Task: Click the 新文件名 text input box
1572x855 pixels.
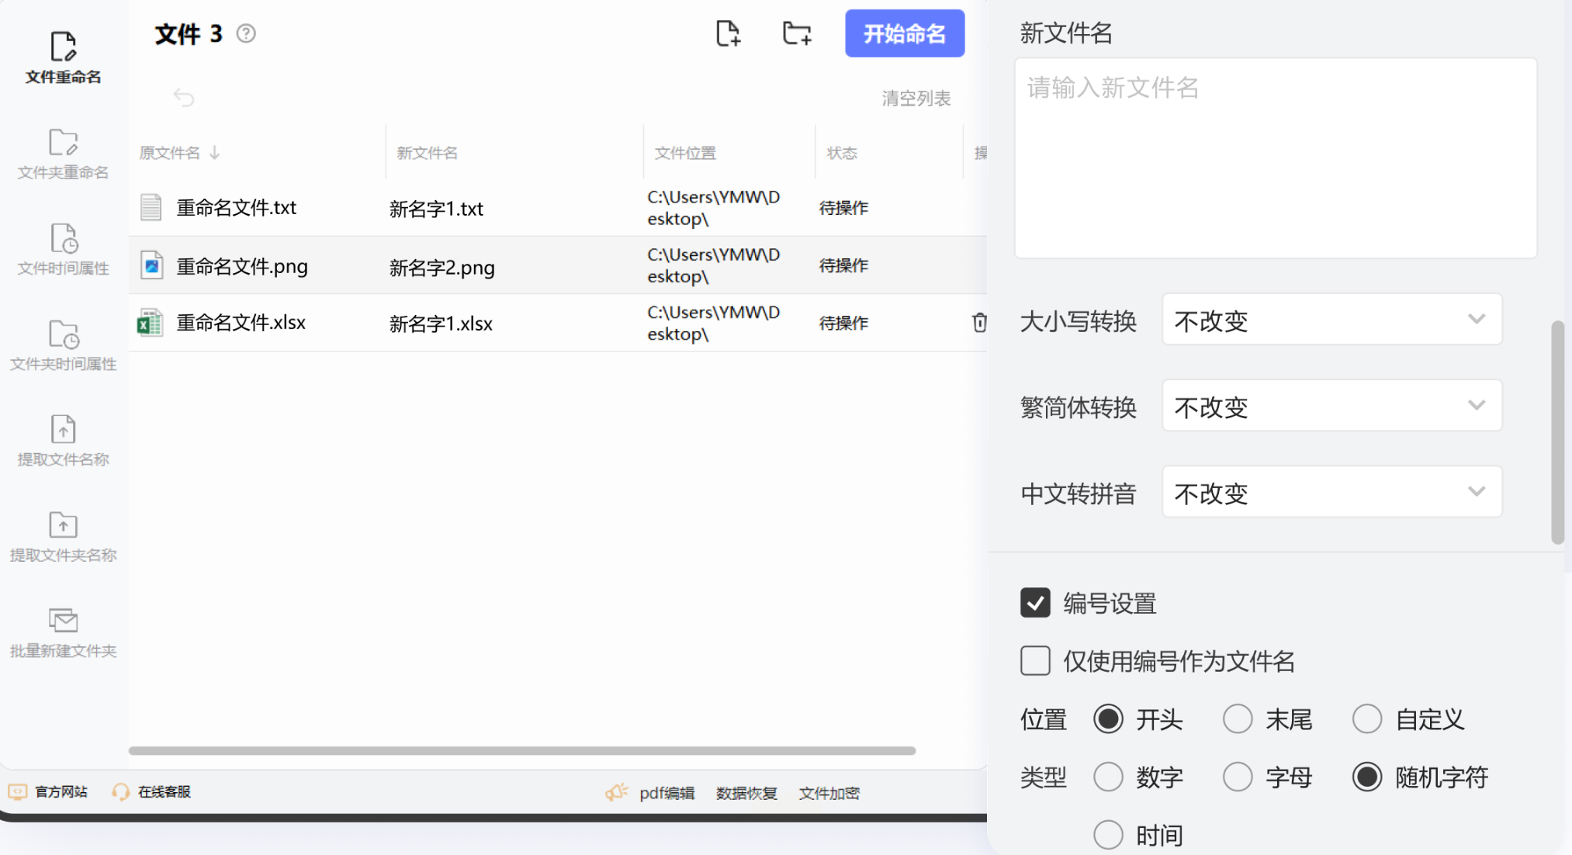Action: 1275,158
